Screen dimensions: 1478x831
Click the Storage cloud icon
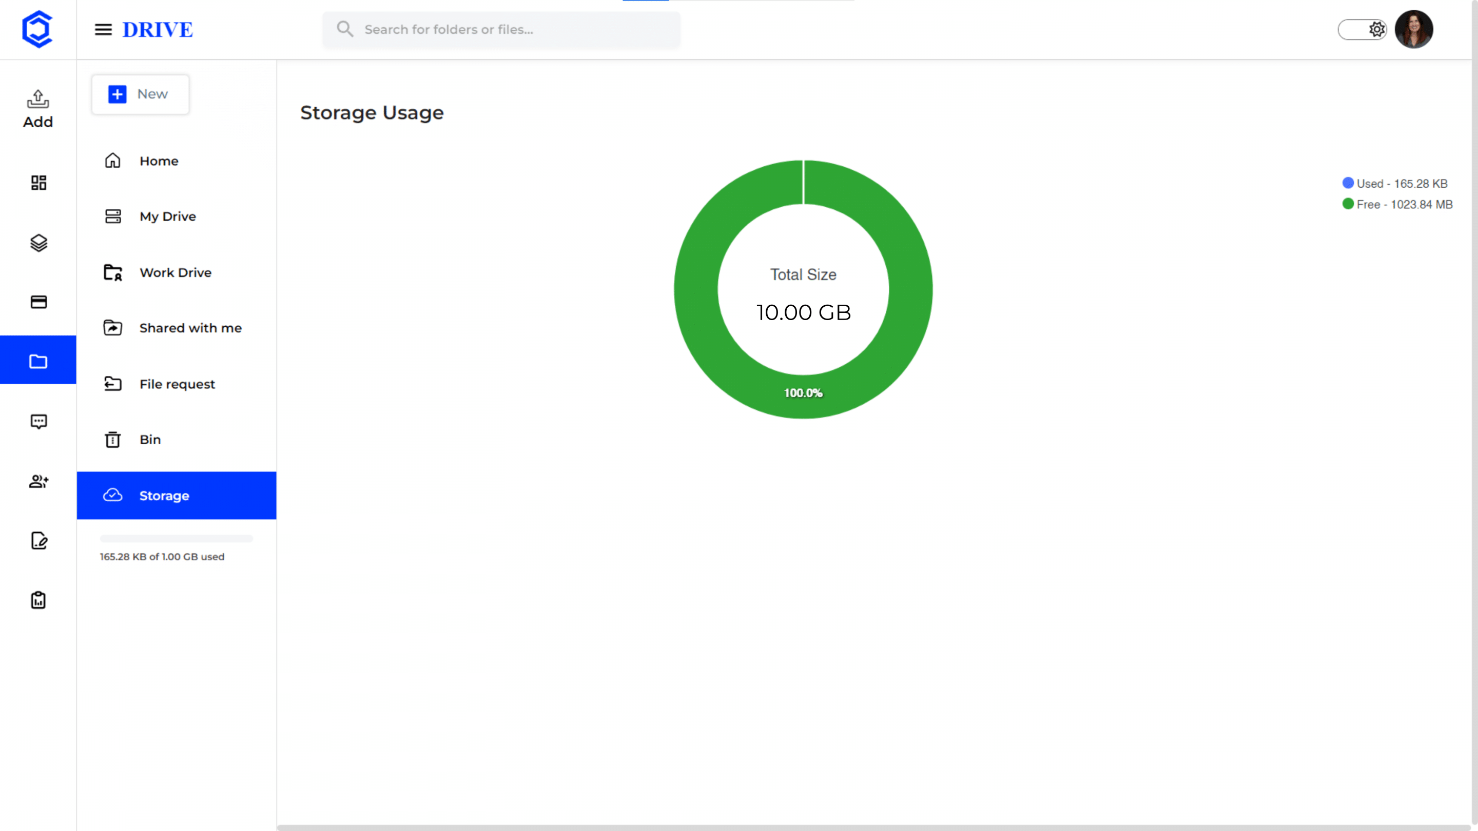112,495
